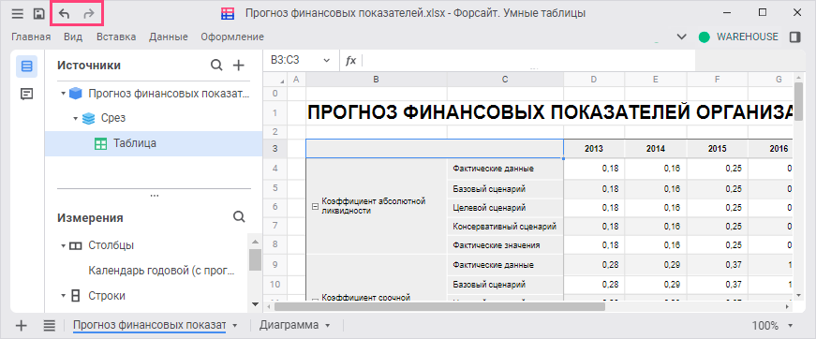Undo the last action
Viewport: 816px width, 339px height.
[64, 14]
